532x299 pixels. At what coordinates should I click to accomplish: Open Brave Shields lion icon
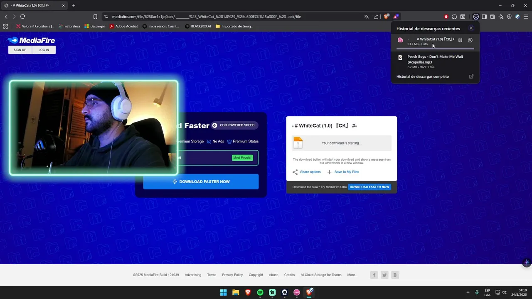pos(387,17)
